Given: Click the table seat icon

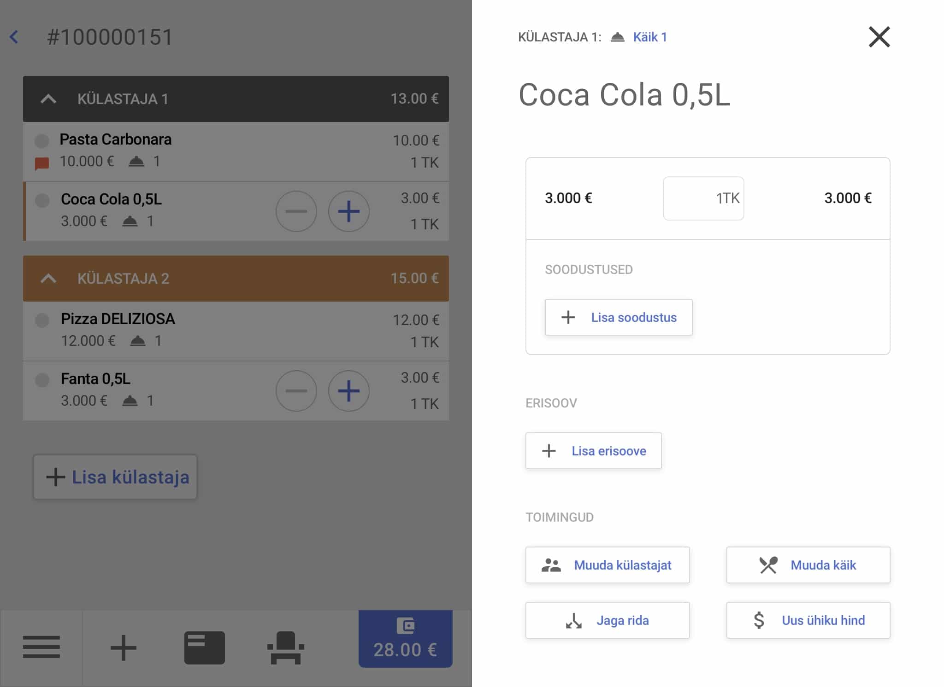Looking at the screenshot, I should pyautogui.click(x=286, y=647).
